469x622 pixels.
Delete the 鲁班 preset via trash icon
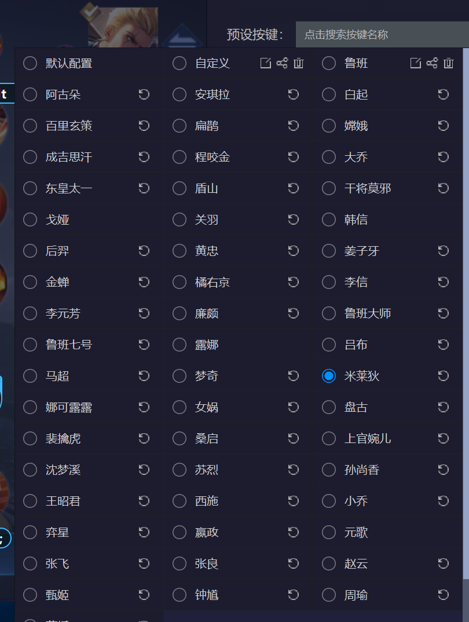(448, 63)
